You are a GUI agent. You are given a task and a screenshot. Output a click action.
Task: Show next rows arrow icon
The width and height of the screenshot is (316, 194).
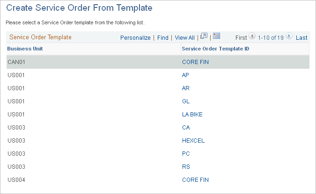(289, 36)
